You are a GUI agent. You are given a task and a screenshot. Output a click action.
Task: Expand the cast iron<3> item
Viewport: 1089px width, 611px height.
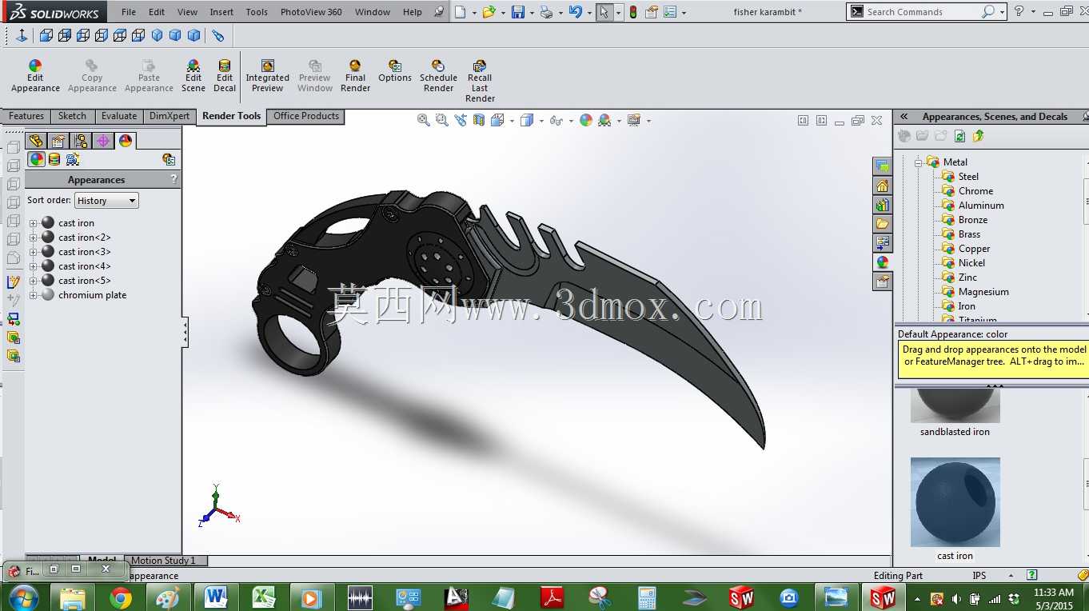pyautogui.click(x=33, y=252)
